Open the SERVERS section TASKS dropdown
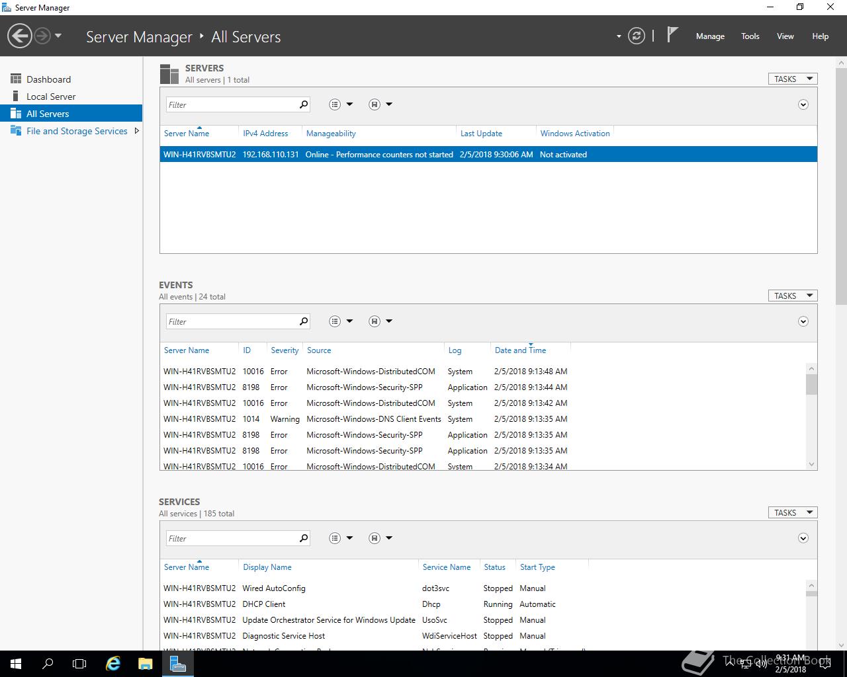 tap(793, 79)
